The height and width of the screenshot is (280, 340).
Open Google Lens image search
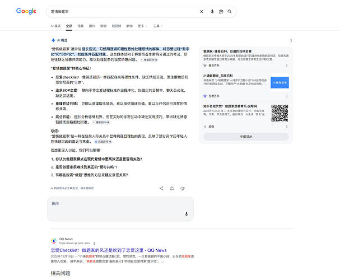pyautogui.click(x=221, y=12)
